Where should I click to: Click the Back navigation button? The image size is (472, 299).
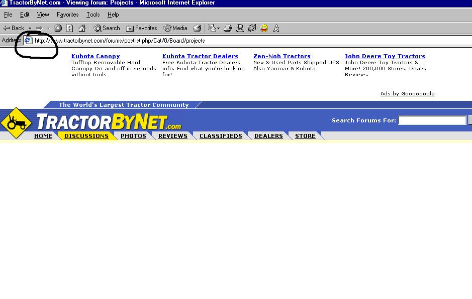click(x=14, y=28)
